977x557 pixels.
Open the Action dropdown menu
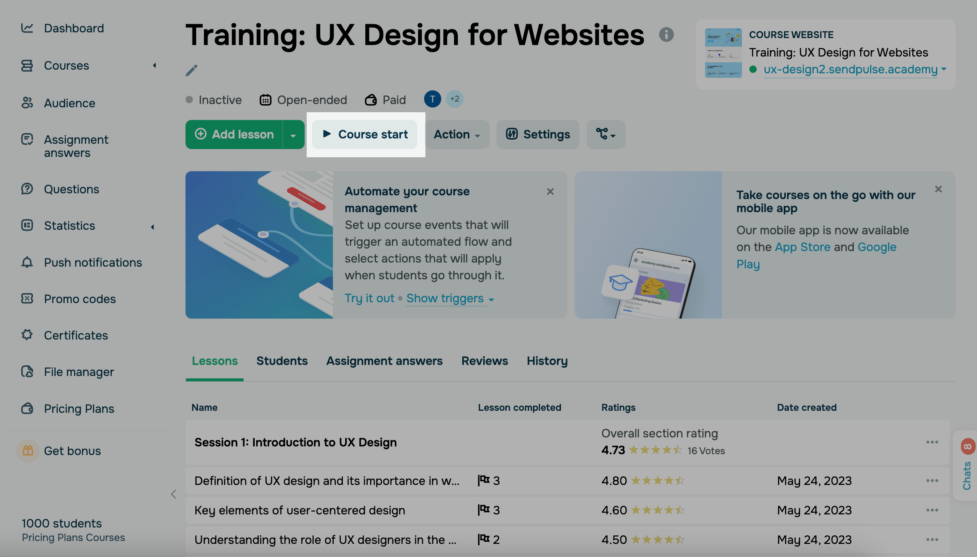pos(457,134)
